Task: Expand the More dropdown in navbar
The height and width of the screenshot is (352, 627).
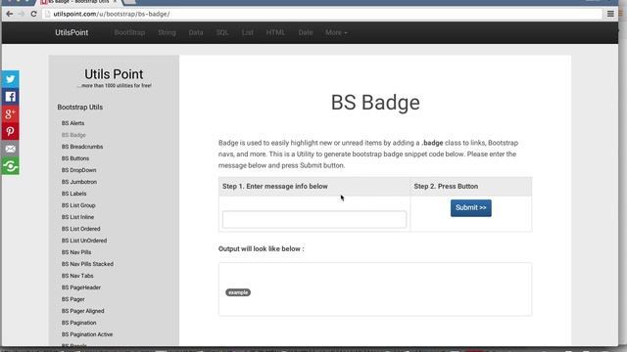Action: tap(336, 32)
